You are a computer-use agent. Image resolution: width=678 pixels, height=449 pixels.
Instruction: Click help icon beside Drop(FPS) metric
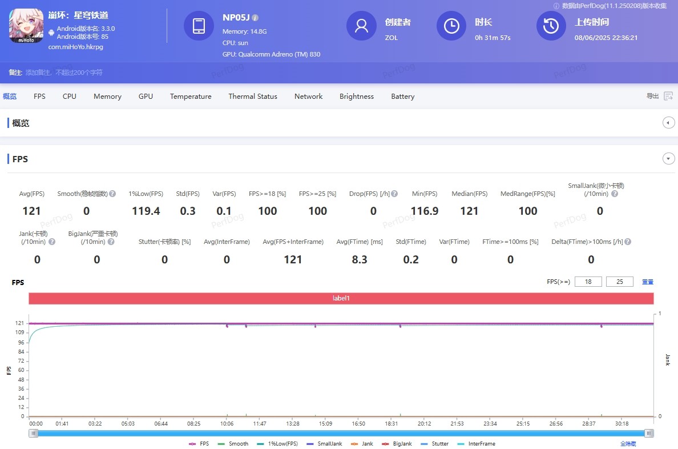(394, 194)
